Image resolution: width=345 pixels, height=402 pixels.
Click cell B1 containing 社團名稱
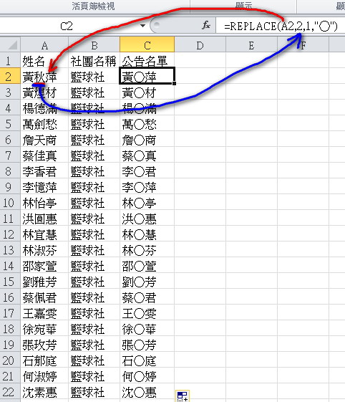(x=94, y=60)
